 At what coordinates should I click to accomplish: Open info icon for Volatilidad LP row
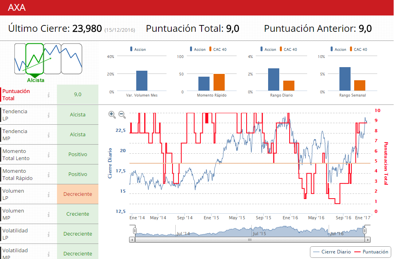(x=49, y=234)
